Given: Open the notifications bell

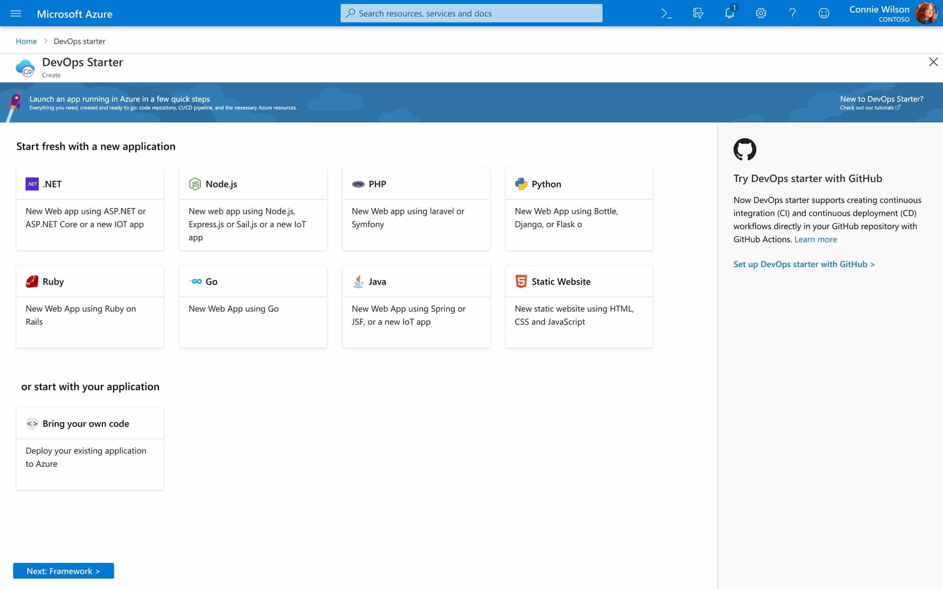Looking at the screenshot, I should 729,14.
